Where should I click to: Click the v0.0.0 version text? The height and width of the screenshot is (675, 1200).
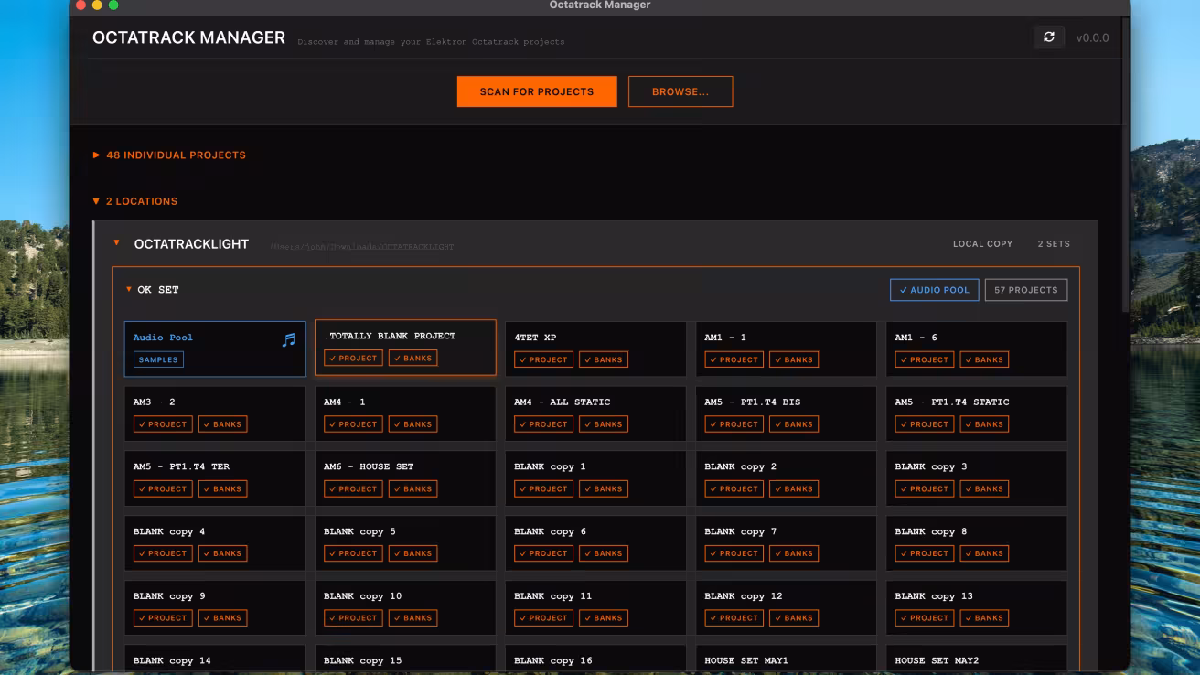pos(1092,37)
